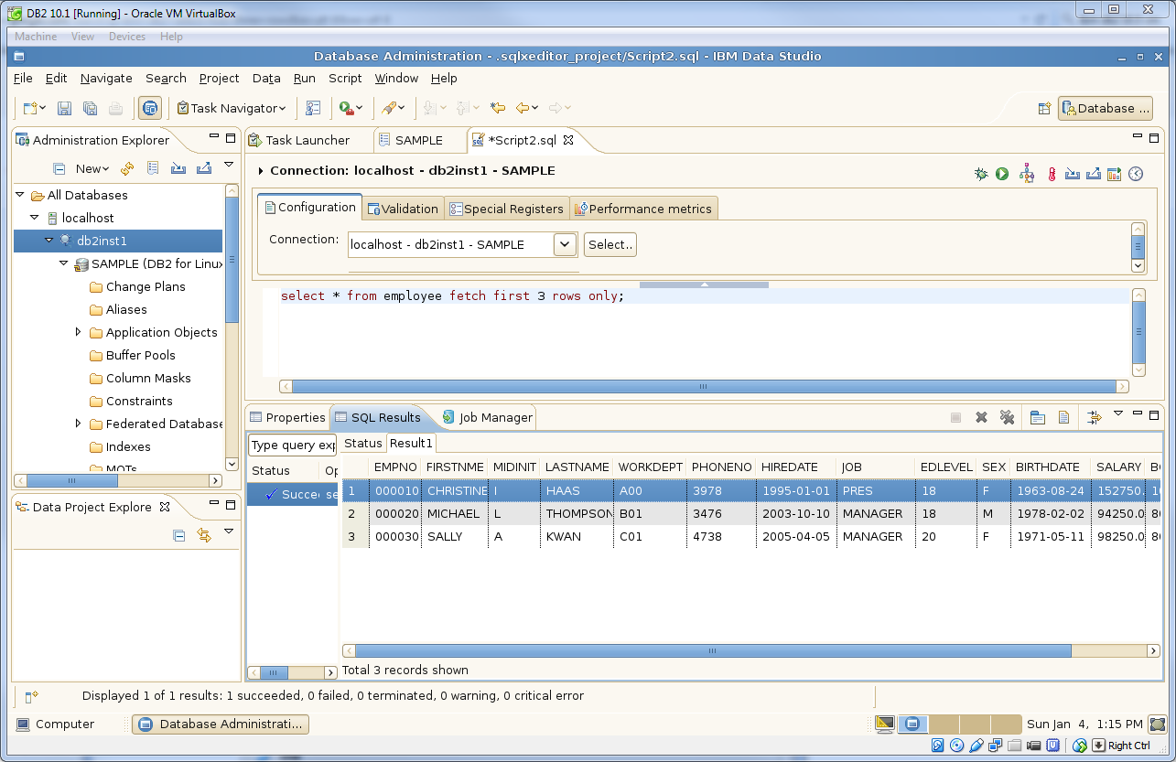Switch to the Properties view tab
This screenshot has width=1176, height=762.
(288, 417)
